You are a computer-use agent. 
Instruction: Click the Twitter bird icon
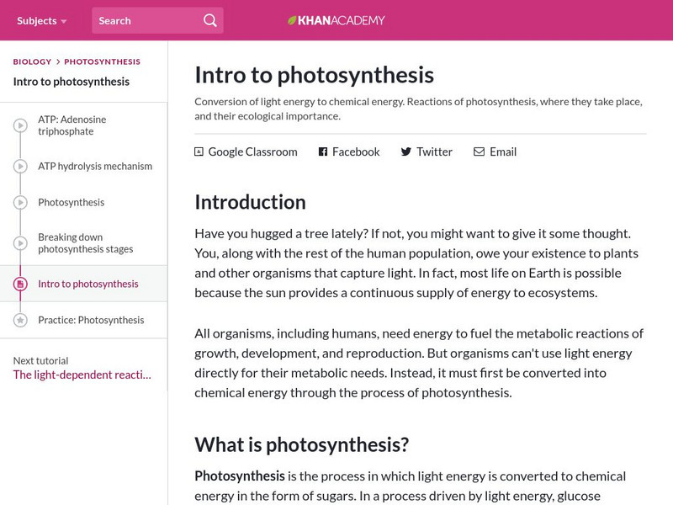tap(405, 151)
